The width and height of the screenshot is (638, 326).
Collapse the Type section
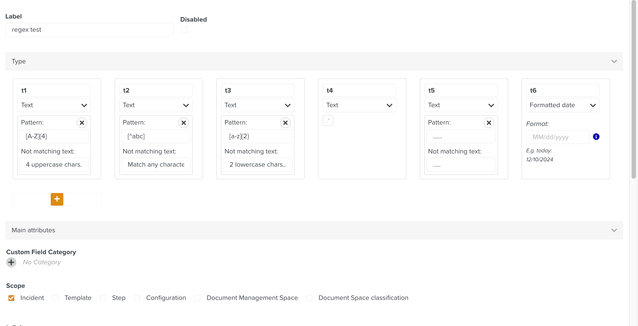[614, 61]
